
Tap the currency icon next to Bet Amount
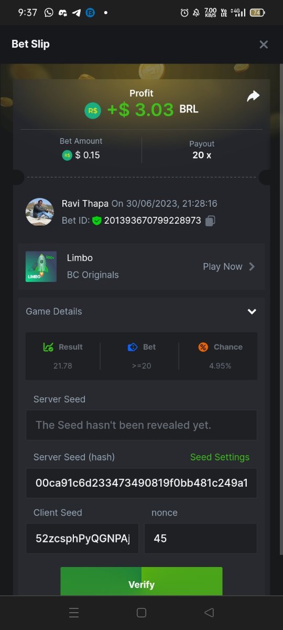click(x=67, y=155)
